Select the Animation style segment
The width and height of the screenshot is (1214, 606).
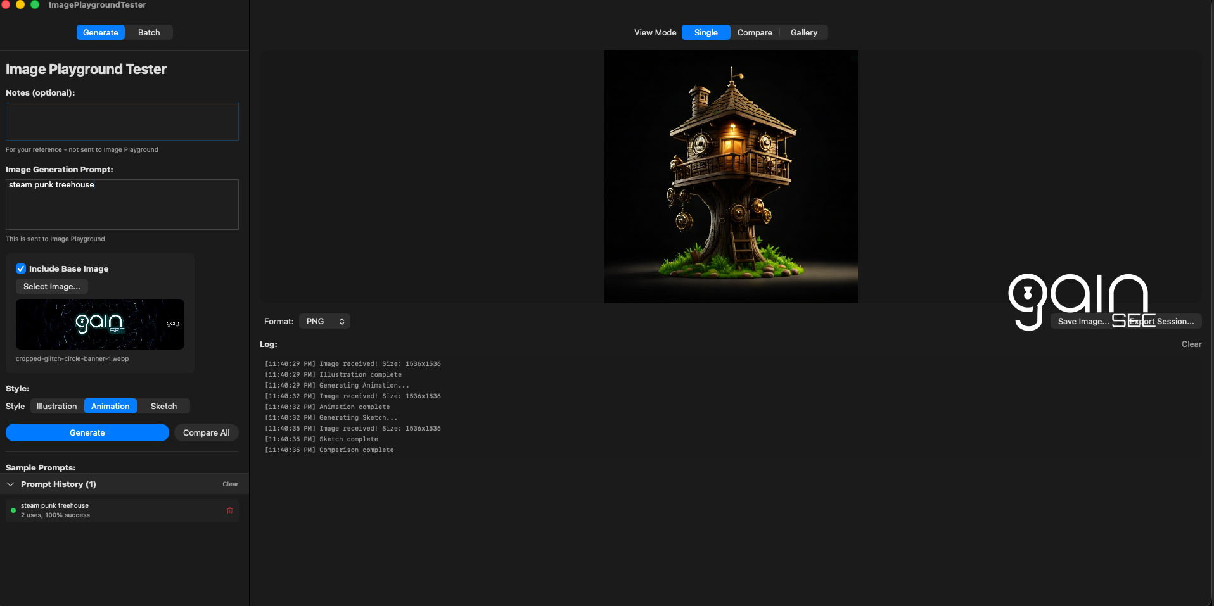[110, 406]
